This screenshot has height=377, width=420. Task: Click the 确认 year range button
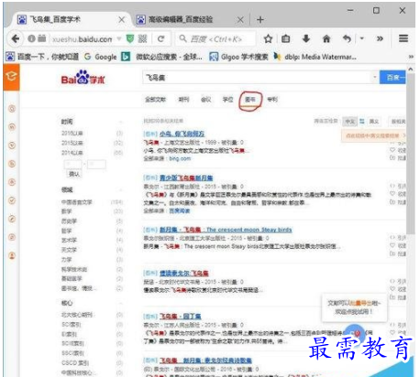click(73, 174)
